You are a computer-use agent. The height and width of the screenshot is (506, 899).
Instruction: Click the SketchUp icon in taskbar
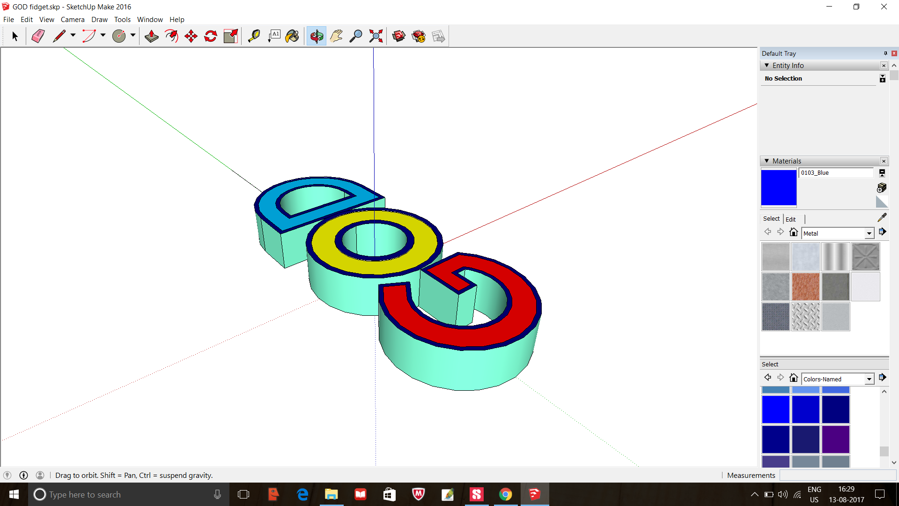[x=535, y=494]
